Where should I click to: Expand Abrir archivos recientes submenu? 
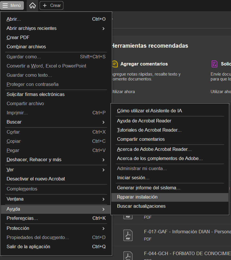56,28
